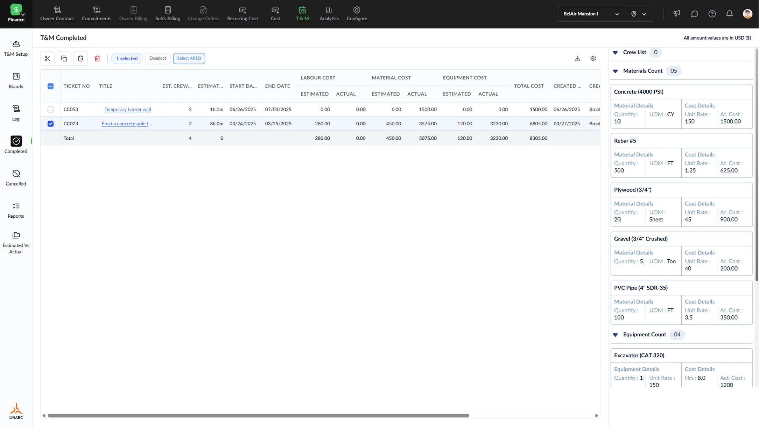The width and height of the screenshot is (759, 427).
Task: Switch to Analytics
Action: click(329, 14)
